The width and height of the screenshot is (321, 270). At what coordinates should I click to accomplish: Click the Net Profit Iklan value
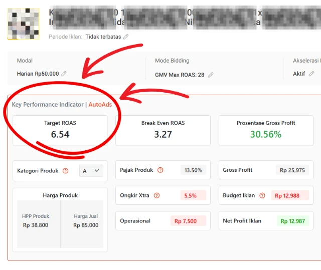click(x=290, y=221)
